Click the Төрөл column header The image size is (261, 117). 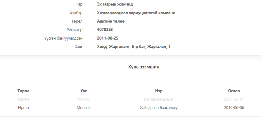click(x=23, y=91)
